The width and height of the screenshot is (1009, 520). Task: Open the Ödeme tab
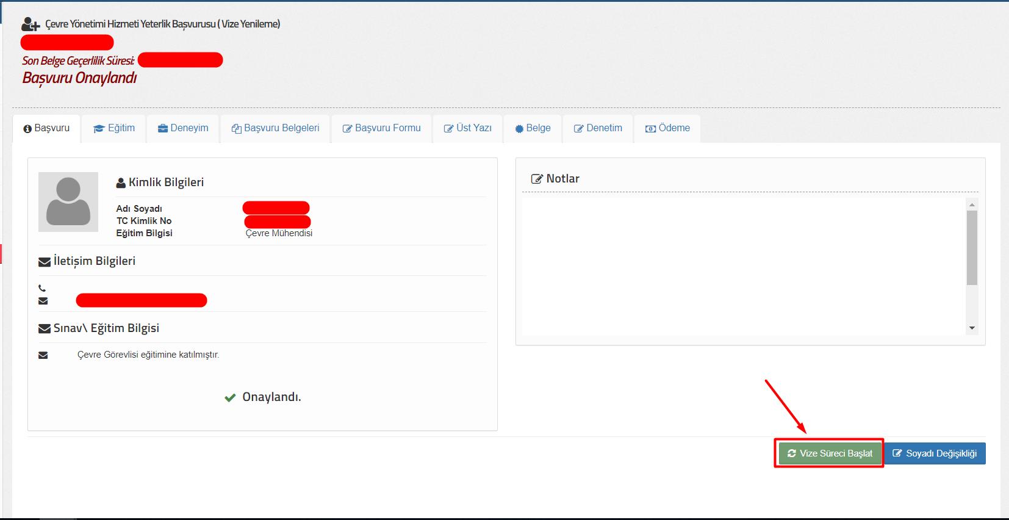pyautogui.click(x=667, y=128)
